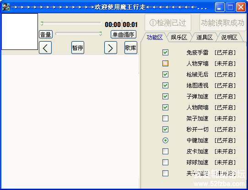Select the 中键加速 radio button
Image resolution: width=248 pixels, height=190 pixels.
pos(165,140)
